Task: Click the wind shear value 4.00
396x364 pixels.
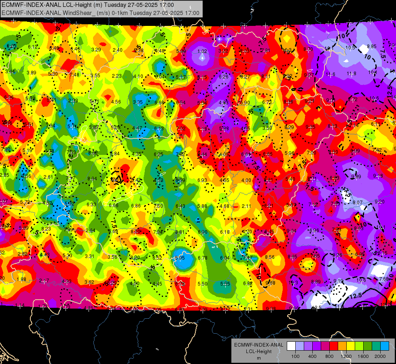Action: tap(246, 180)
